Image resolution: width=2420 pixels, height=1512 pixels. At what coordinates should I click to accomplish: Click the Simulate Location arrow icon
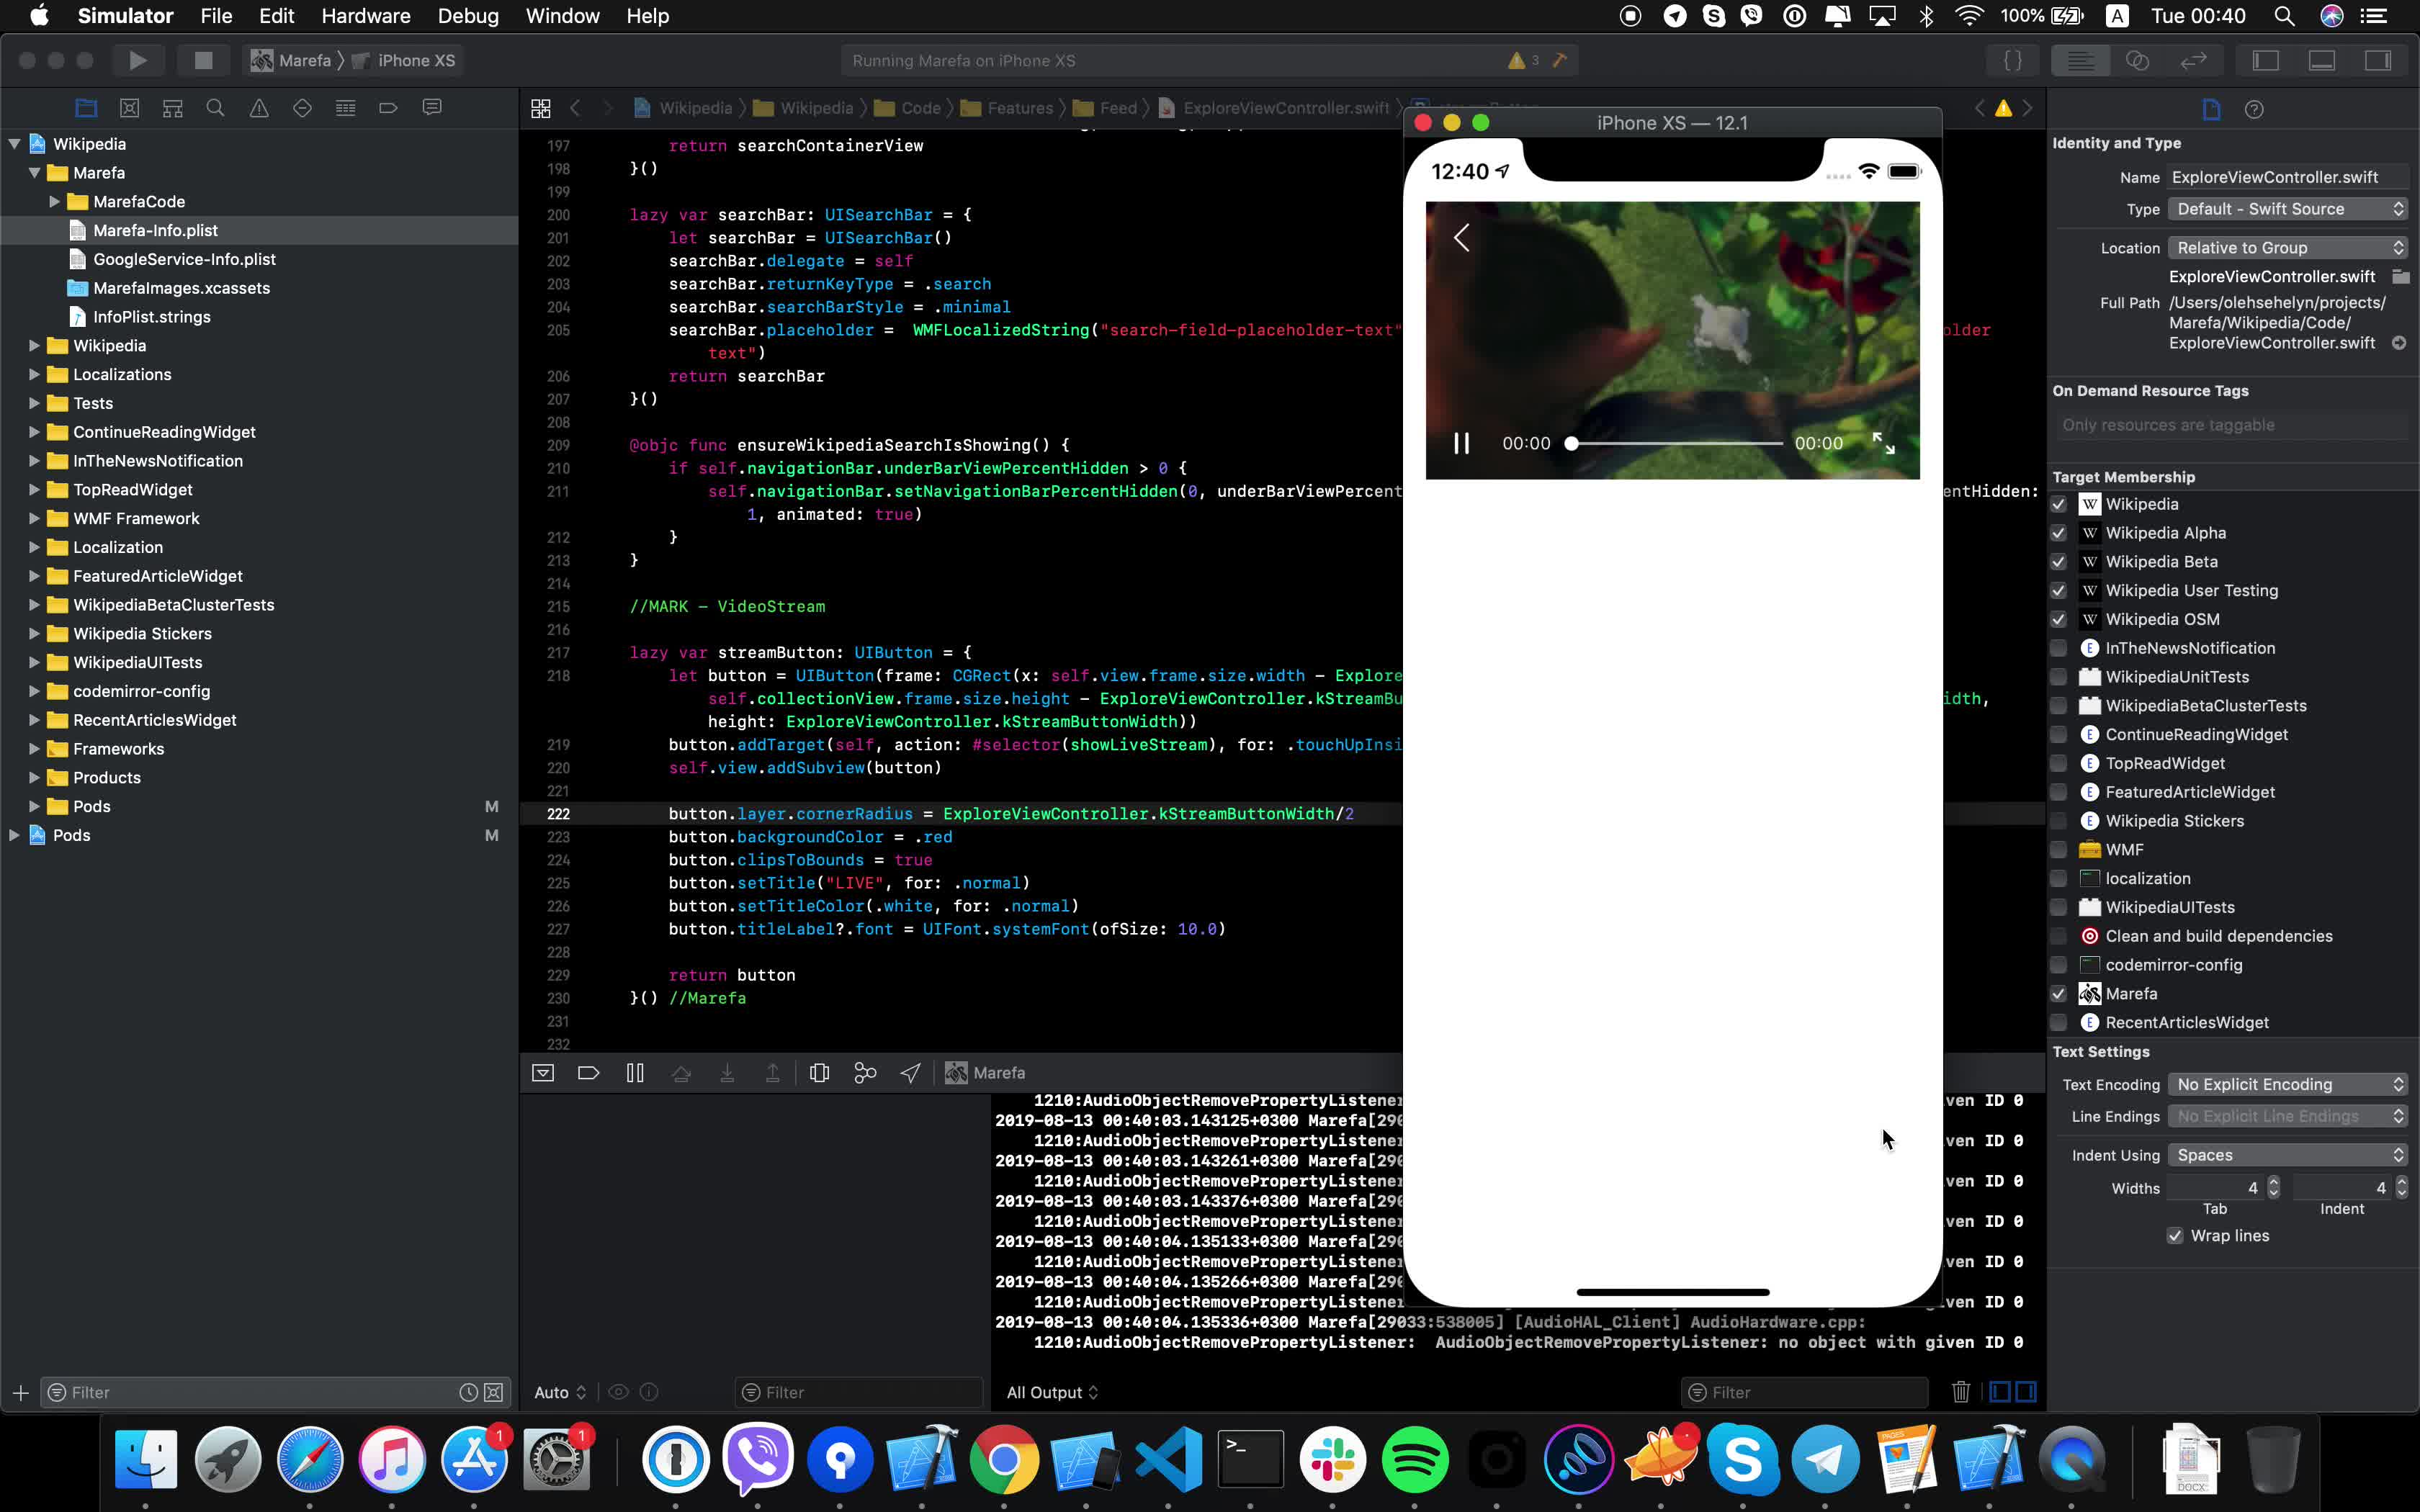[x=910, y=1073]
